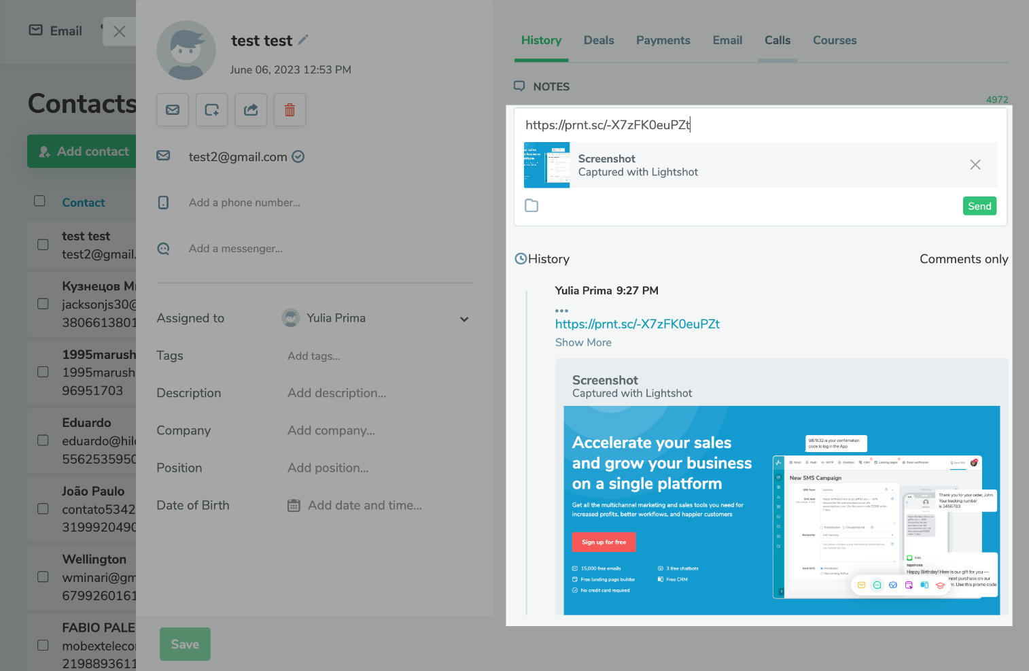The height and width of the screenshot is (671, 1029).
Task: Delete the contact using the trash icon
Action: [x=290, y=109]
